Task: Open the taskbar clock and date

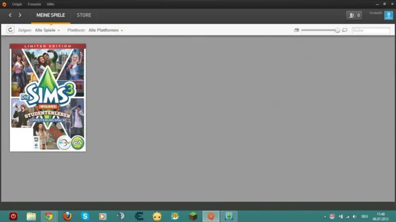Action: [380, 216]
